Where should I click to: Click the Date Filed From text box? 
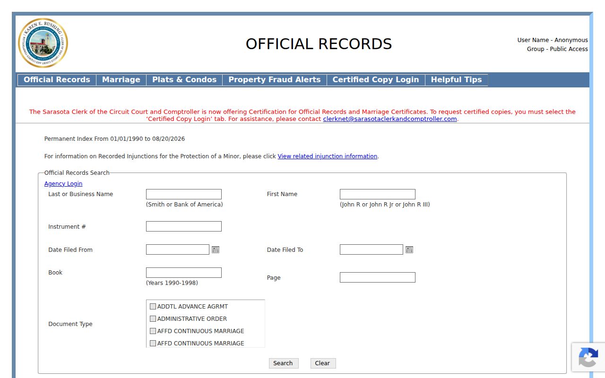pyautogui.click(x=178, y=249)
